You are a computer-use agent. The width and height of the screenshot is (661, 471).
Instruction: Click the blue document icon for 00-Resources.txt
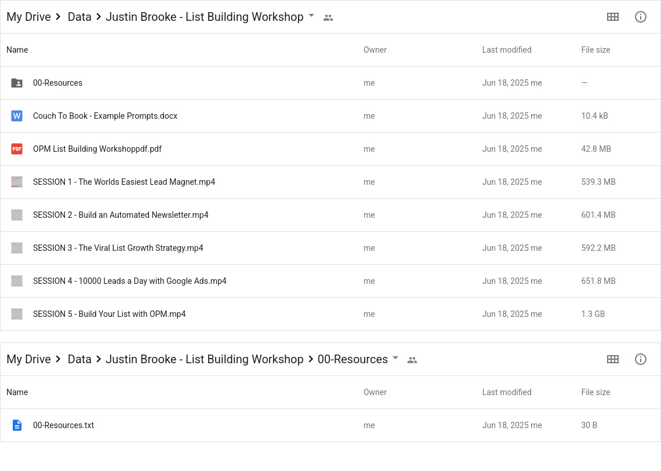coord(17,425)
